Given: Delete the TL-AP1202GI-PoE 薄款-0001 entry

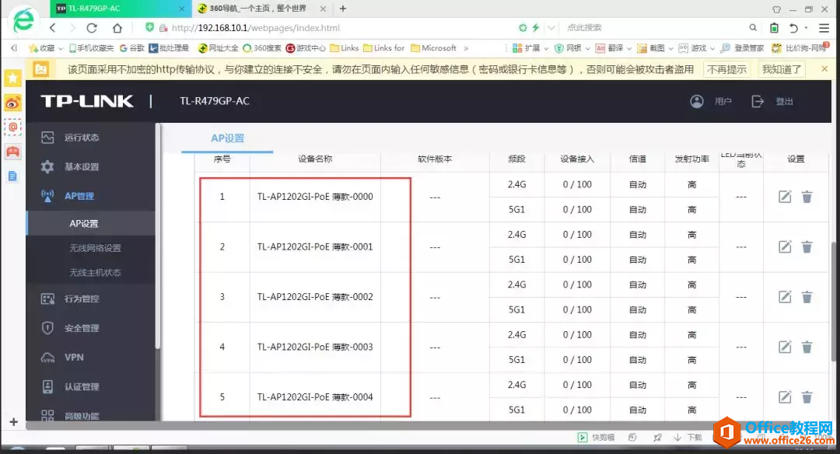Looking at the screenshot, I should click(807, 246).
